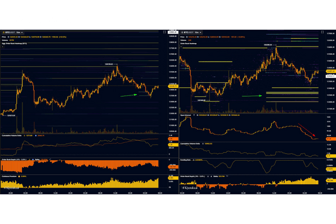Screen dimensions: 336x224
Task: Select the Order Book Depth label on left panel
Action: 11,159
